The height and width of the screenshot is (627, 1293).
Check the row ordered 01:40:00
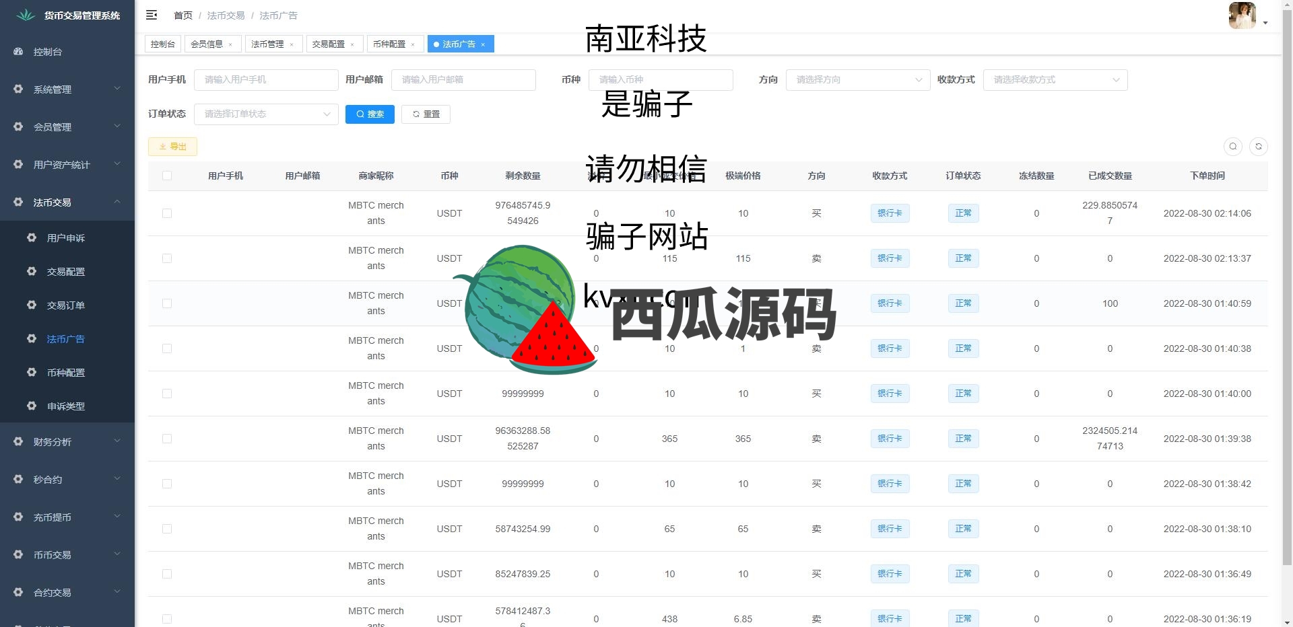(x=167, y=394)
